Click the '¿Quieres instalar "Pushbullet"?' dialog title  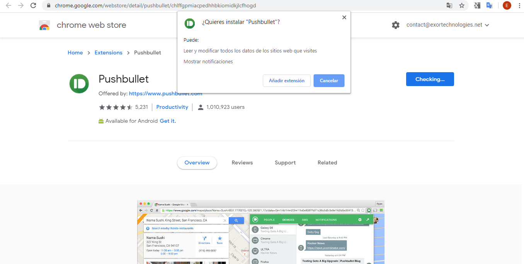241,22
